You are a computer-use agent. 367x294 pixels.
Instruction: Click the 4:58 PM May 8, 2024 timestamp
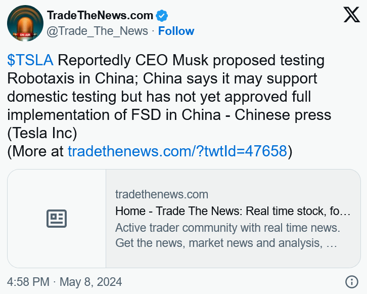[65, 282]
